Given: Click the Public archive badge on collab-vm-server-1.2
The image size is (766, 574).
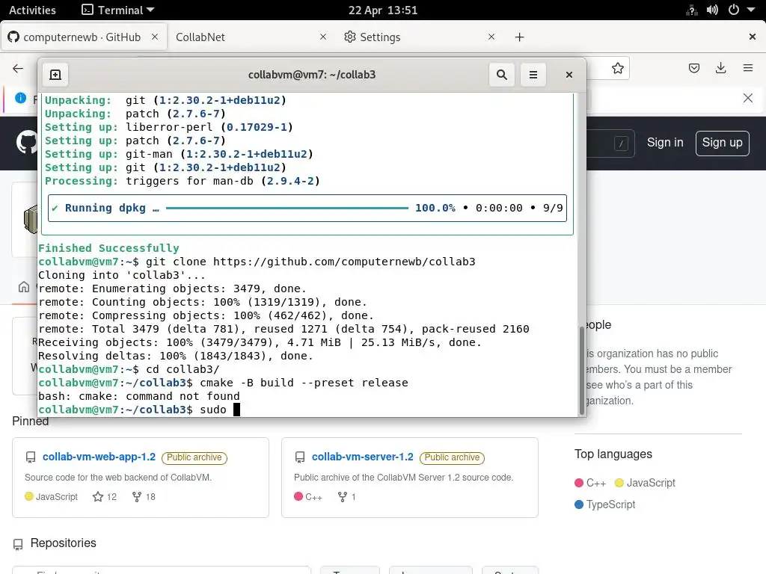Looking at the screenshot, I should point(452,457).
